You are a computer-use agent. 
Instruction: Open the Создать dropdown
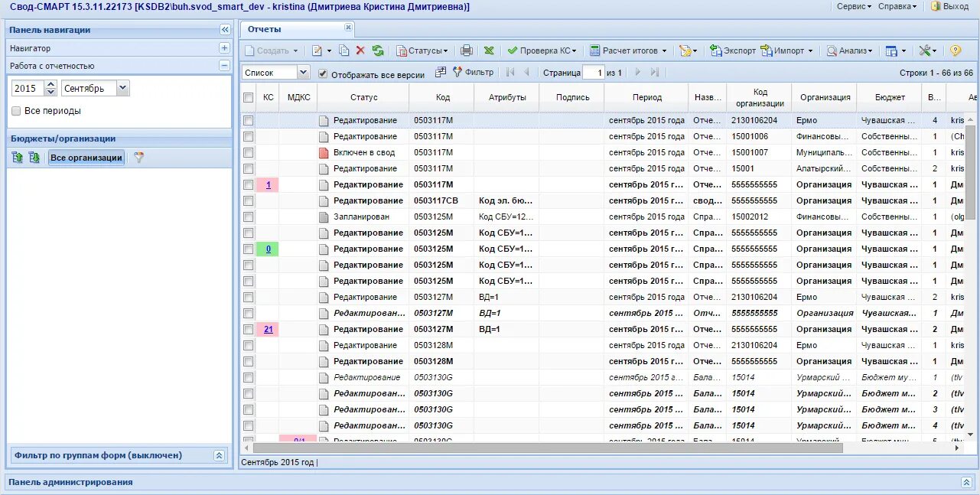point(272,50)
